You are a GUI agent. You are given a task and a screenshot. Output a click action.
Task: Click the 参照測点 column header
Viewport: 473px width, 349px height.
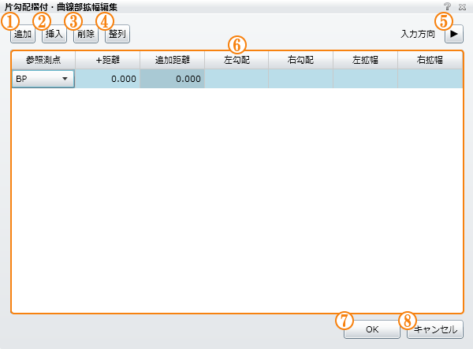(43, 61)
